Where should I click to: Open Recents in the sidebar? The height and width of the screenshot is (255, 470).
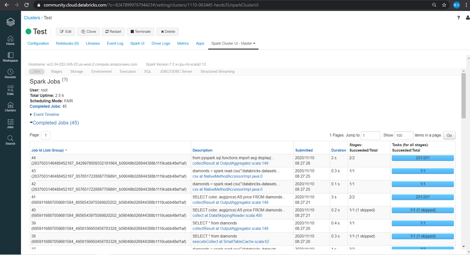tap(10, 74)
